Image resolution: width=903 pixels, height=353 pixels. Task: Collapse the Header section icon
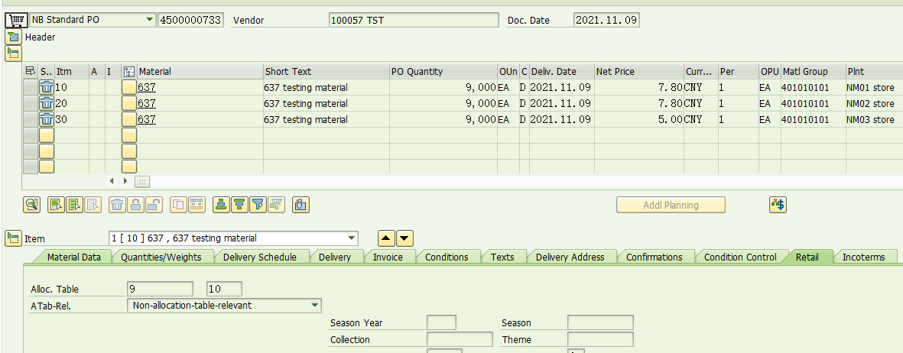pyautogui.click(x=13, y=37)
